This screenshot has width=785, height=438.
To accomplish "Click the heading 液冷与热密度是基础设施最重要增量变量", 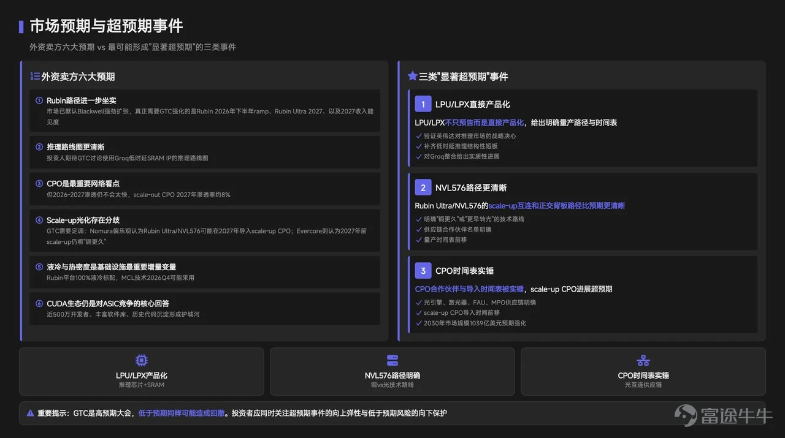I will [111, 267].
